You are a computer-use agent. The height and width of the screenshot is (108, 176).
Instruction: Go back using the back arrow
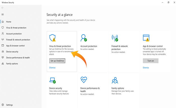(x=3, y=8)
